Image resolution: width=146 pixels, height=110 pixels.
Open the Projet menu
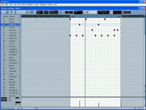coord(11,5)
